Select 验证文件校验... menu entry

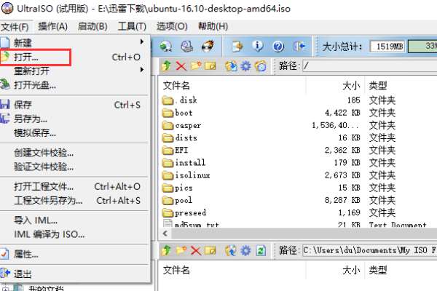click(74, 167)
